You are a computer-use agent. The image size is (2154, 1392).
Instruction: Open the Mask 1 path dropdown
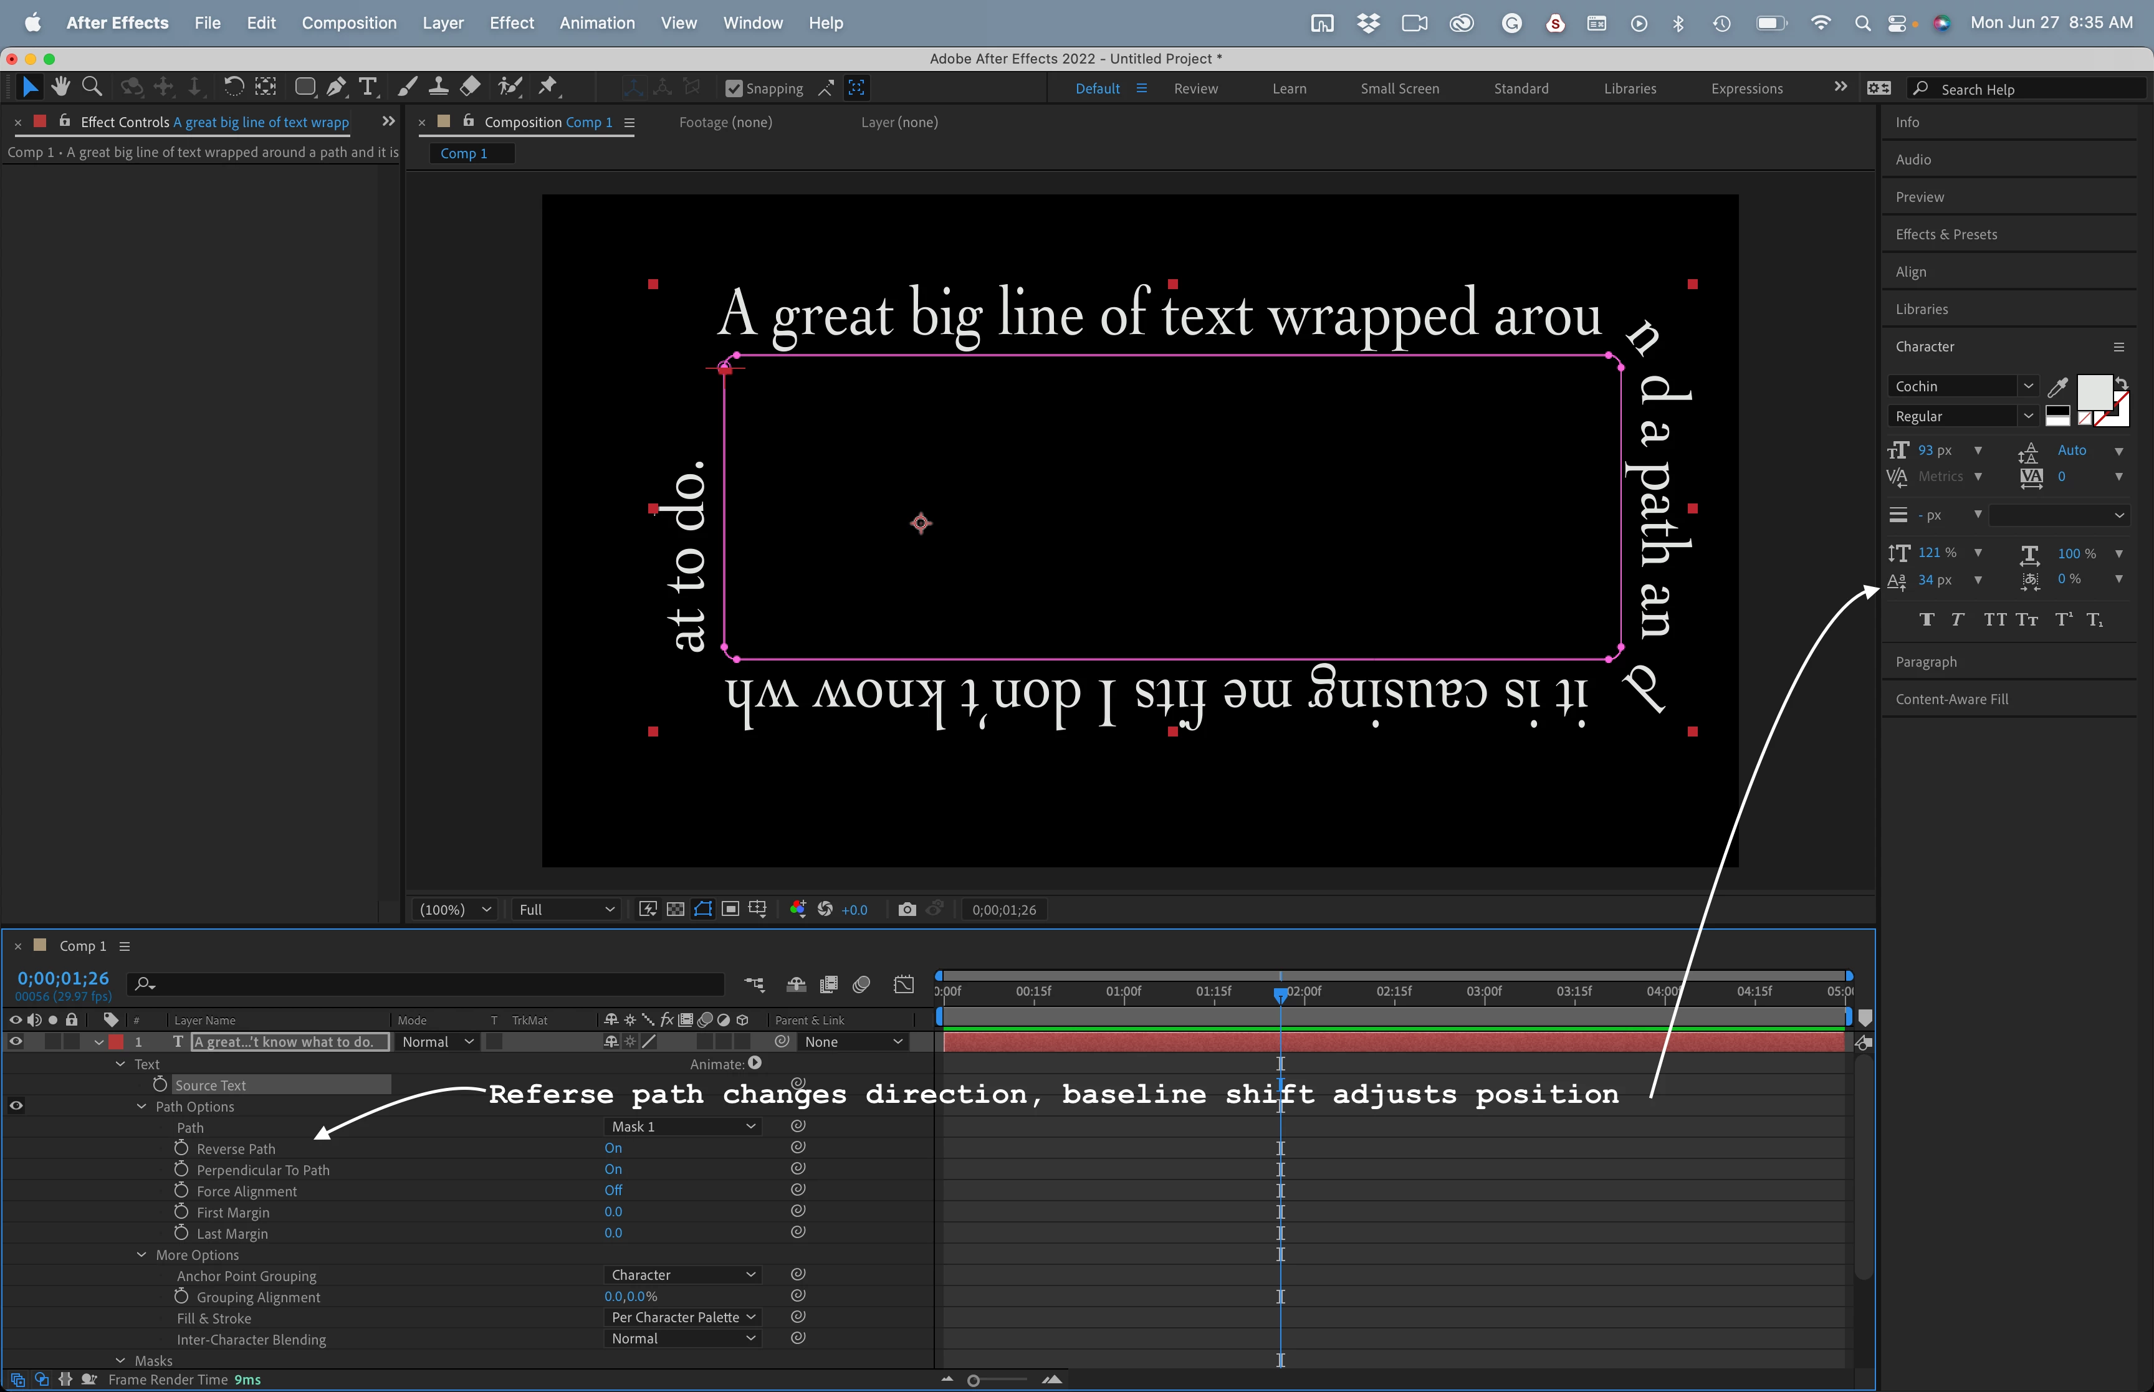point(682,1127)
